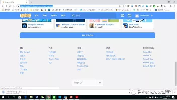Viewport: 177px width, 100px height.
Task: Click the DerpAnimation author avatar
Action: (x=125, y=26)
